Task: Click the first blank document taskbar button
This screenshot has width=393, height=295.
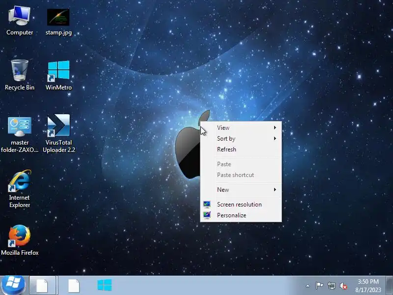Action: click(x=42, y=286)
